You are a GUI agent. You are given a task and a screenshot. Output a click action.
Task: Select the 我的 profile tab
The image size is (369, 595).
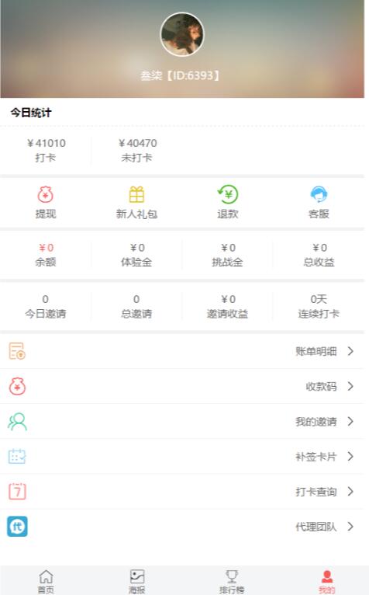[326, 582]
